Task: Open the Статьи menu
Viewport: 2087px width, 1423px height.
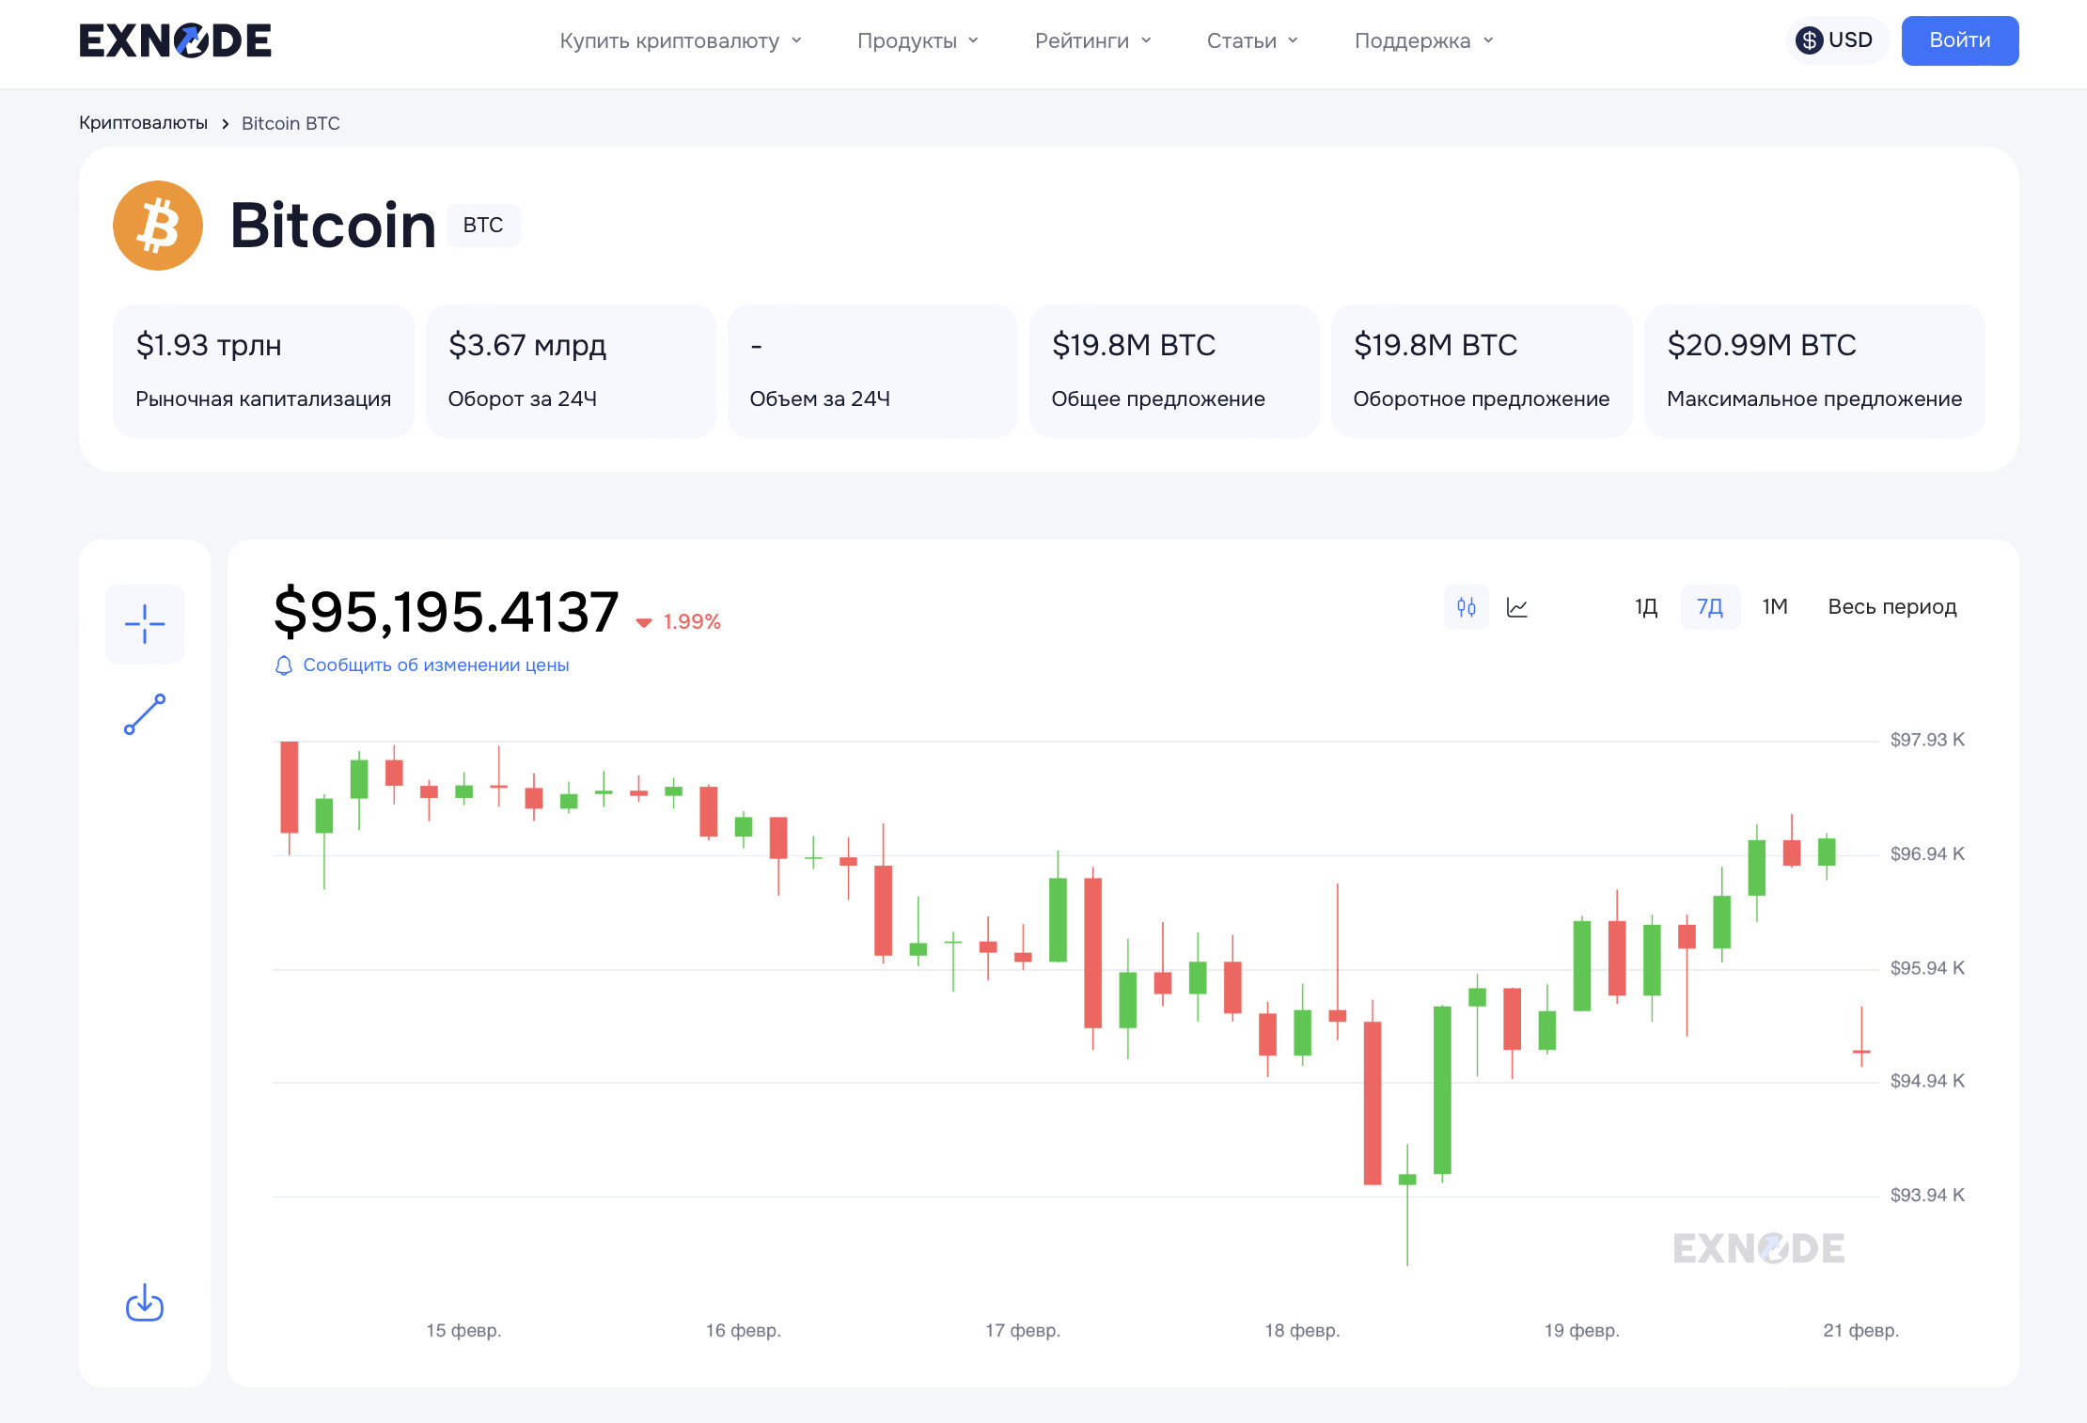Action: tap(1252, 40)
